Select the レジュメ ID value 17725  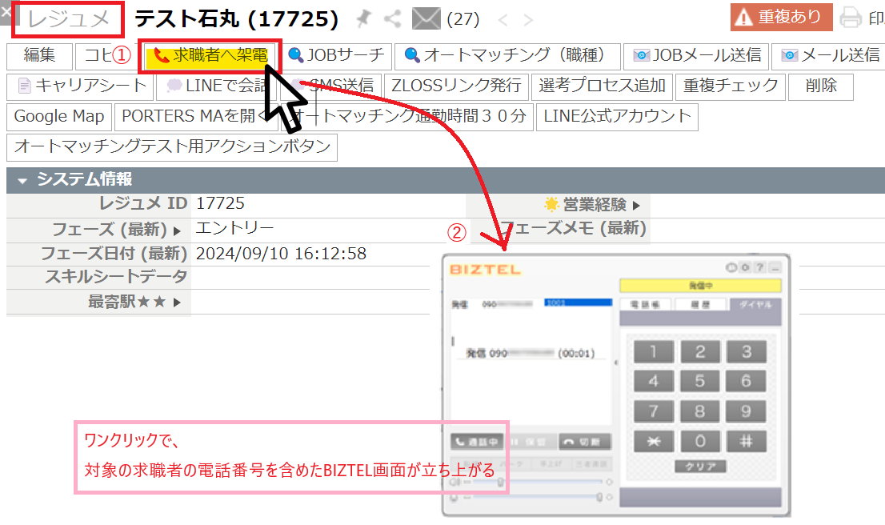pos(220,203)
